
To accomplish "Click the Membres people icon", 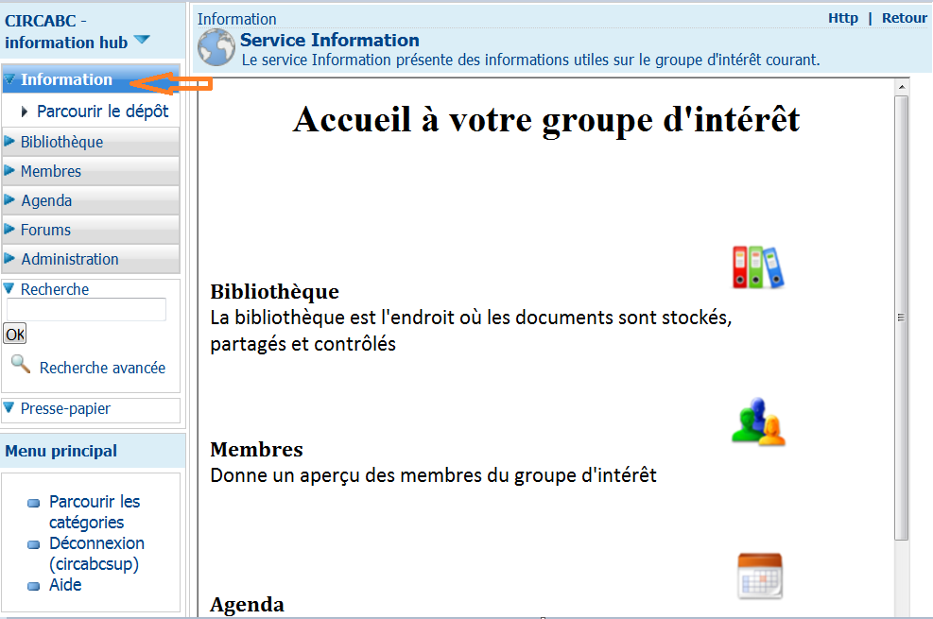I will click(x=758, y=422).
